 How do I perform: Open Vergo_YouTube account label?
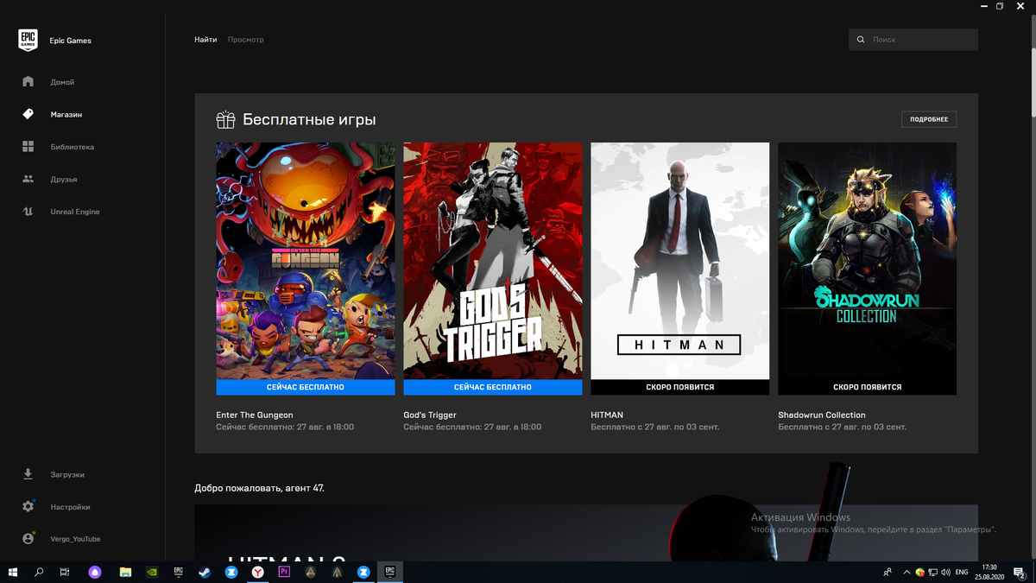click(75, 539)
